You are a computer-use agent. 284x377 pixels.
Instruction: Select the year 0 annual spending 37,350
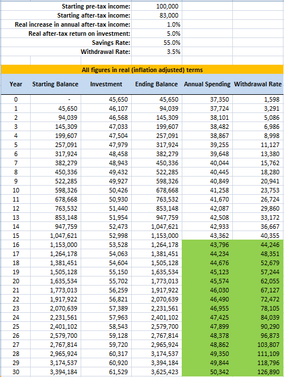pos(219,99)
